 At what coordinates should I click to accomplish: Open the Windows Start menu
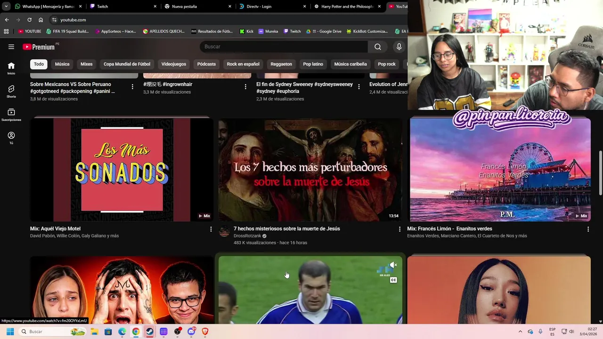10,331
